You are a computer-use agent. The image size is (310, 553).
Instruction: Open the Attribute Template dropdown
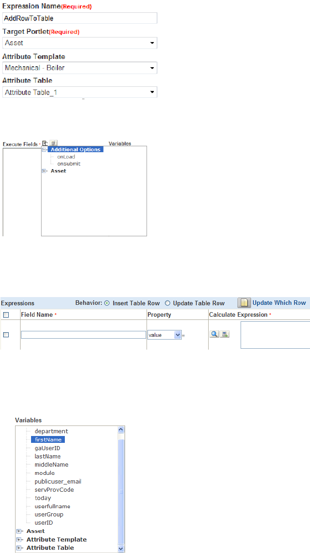pos(80,68)
